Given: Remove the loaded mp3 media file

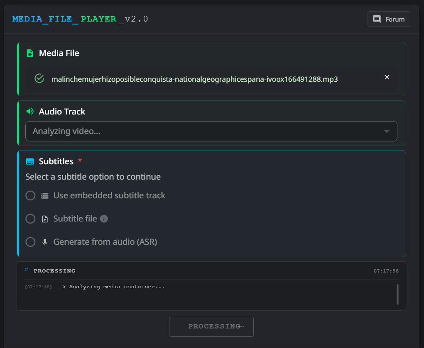Looking at the screenshot, I should [387, 77].
